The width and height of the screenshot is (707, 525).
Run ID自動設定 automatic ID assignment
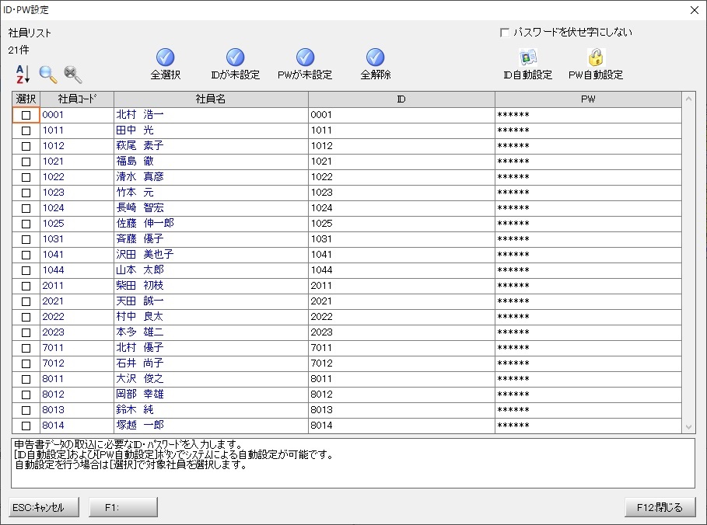528,64
